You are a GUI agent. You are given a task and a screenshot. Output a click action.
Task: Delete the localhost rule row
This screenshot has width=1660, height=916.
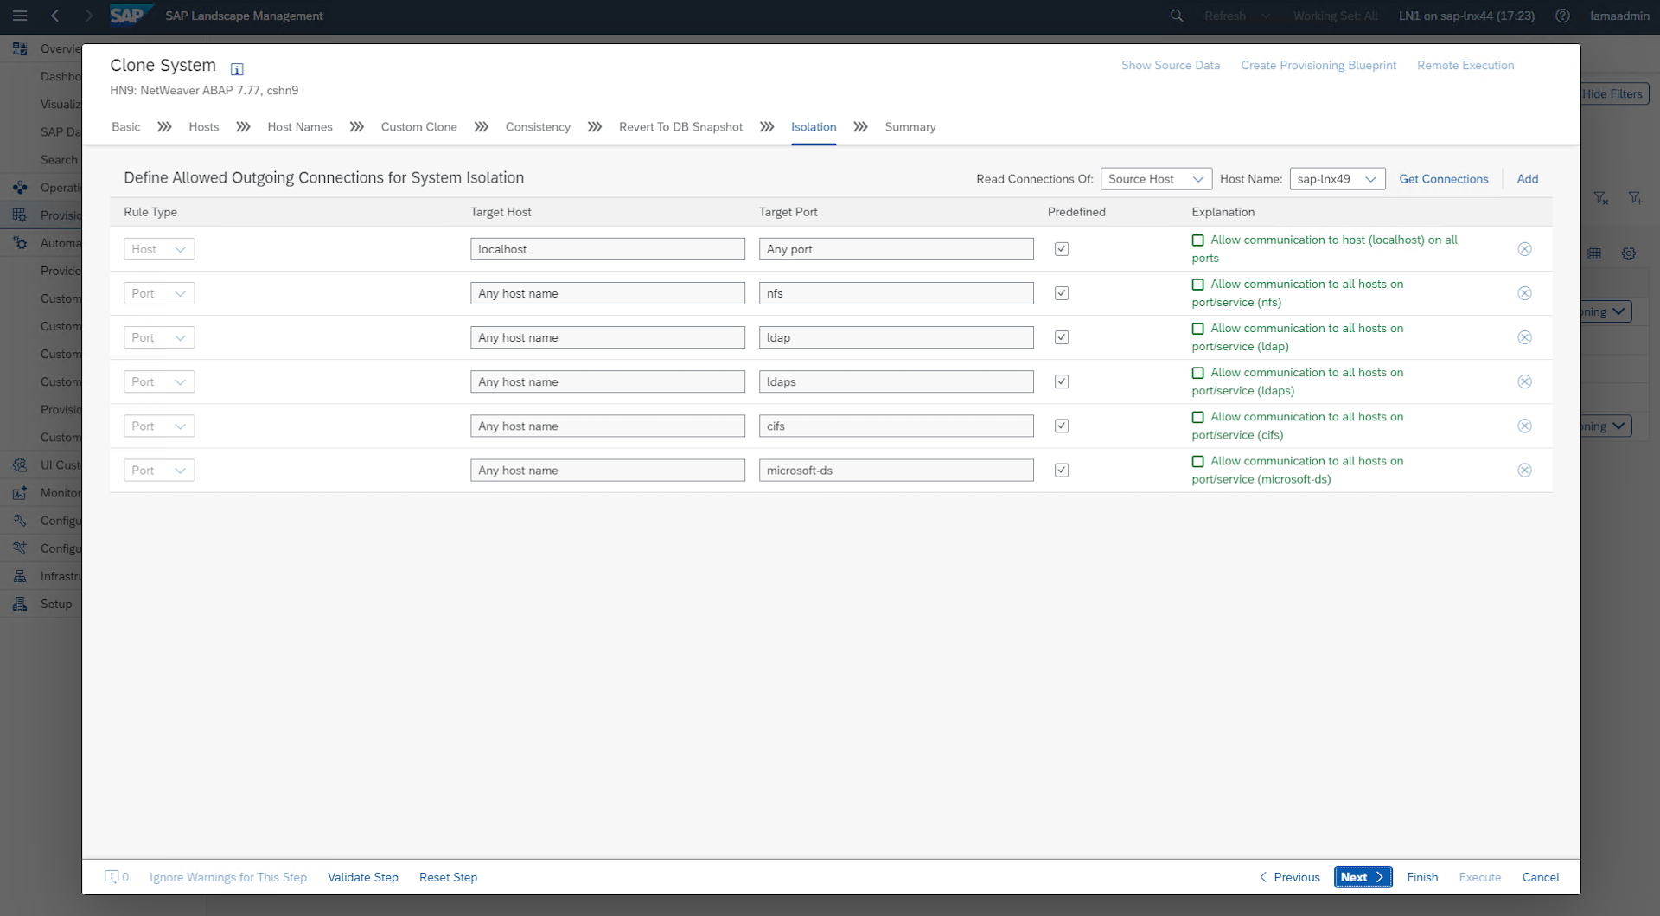click(x=1524, y=249)
